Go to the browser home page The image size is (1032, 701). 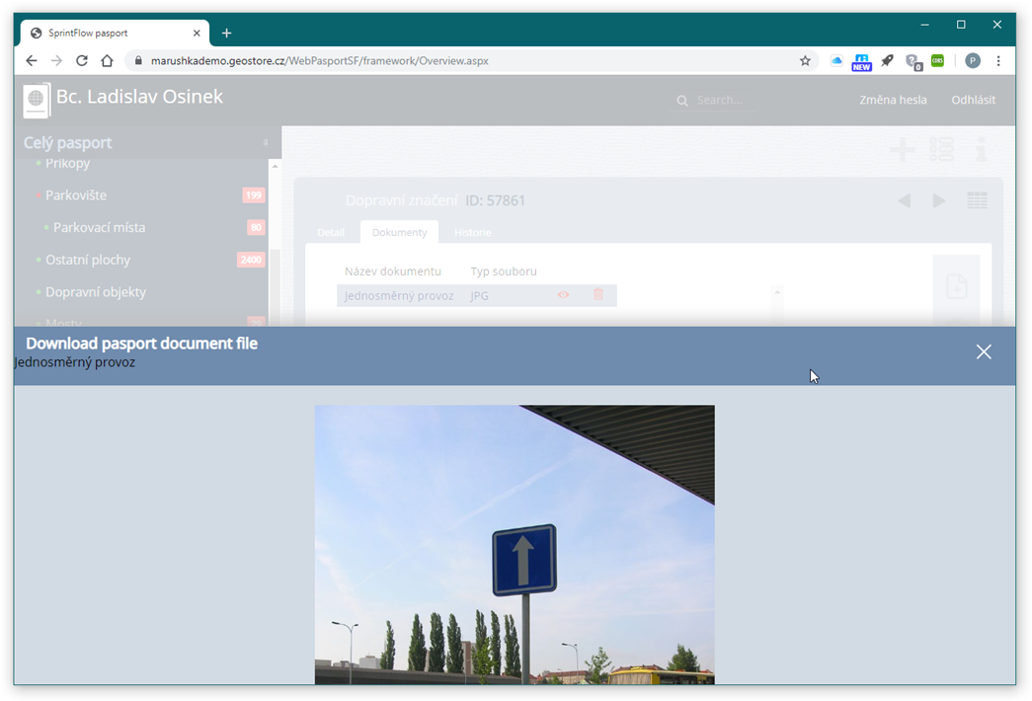107,60
